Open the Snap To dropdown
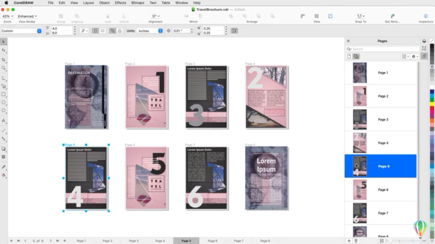435x244 pixels. point(361,16)
